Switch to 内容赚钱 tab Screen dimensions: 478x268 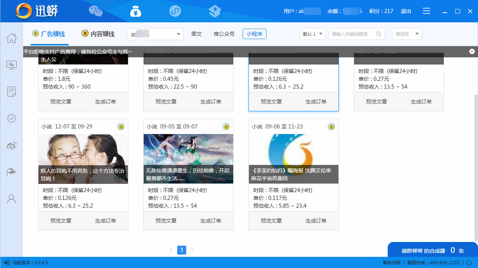tap(98, 34)
